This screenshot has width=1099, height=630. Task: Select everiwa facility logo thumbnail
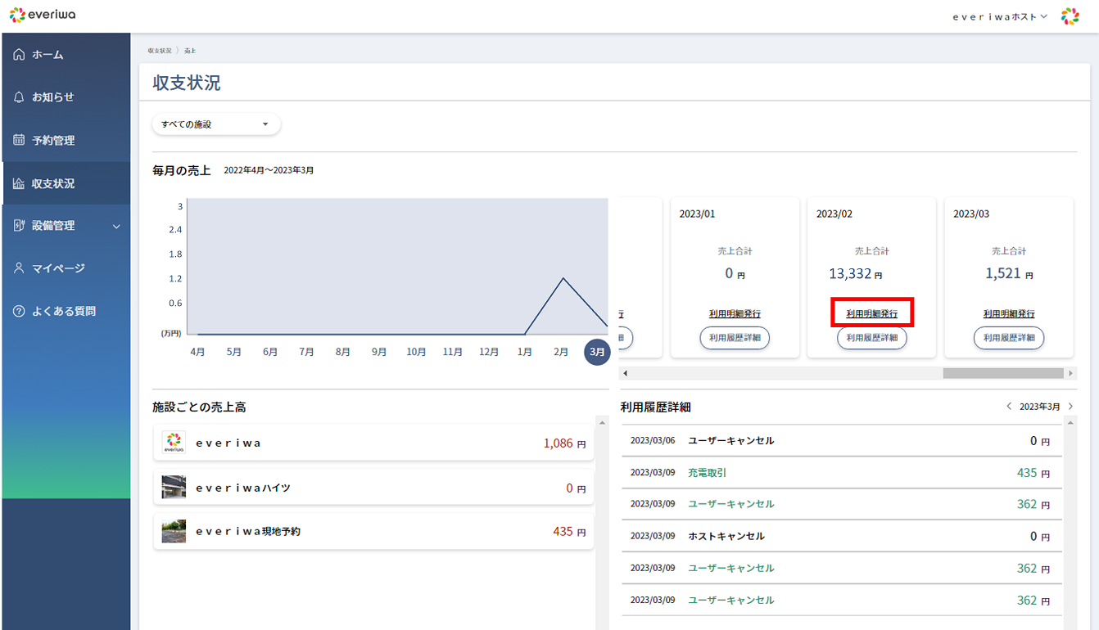click(174, 443)
